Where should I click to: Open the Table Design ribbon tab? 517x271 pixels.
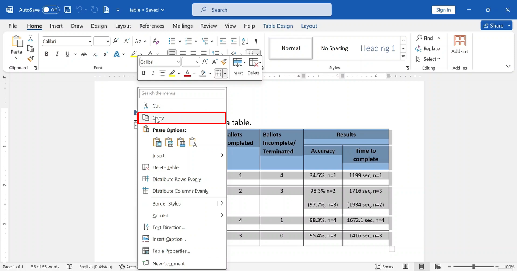click(x=278, y=26)
